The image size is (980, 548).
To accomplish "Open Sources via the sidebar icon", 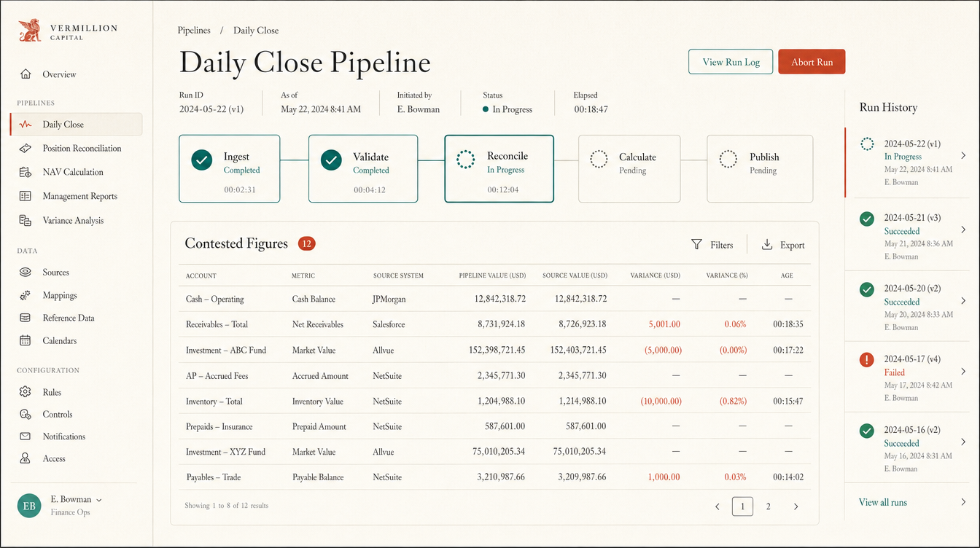I will tap(26, 272).
